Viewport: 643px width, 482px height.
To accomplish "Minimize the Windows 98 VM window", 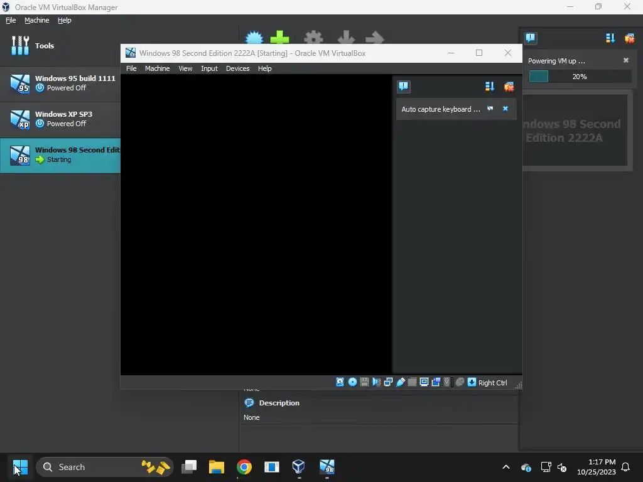I will [451, 53].
